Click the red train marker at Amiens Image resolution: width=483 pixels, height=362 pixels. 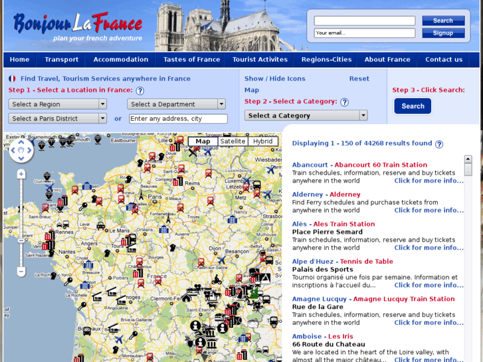(147, 168)
